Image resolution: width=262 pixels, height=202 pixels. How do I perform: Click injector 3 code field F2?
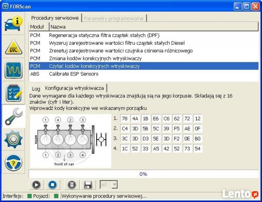(177, 138)
